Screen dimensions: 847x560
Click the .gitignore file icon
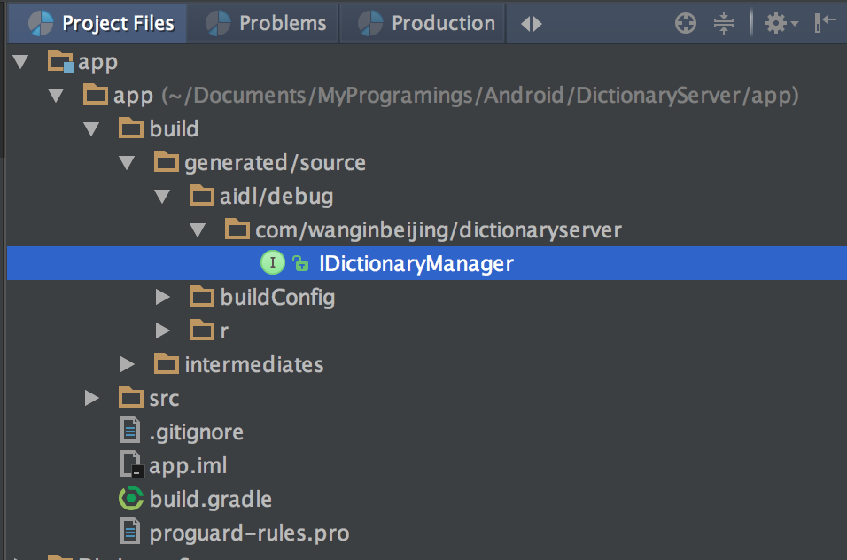pyautogui.click(x=131, y=432)
